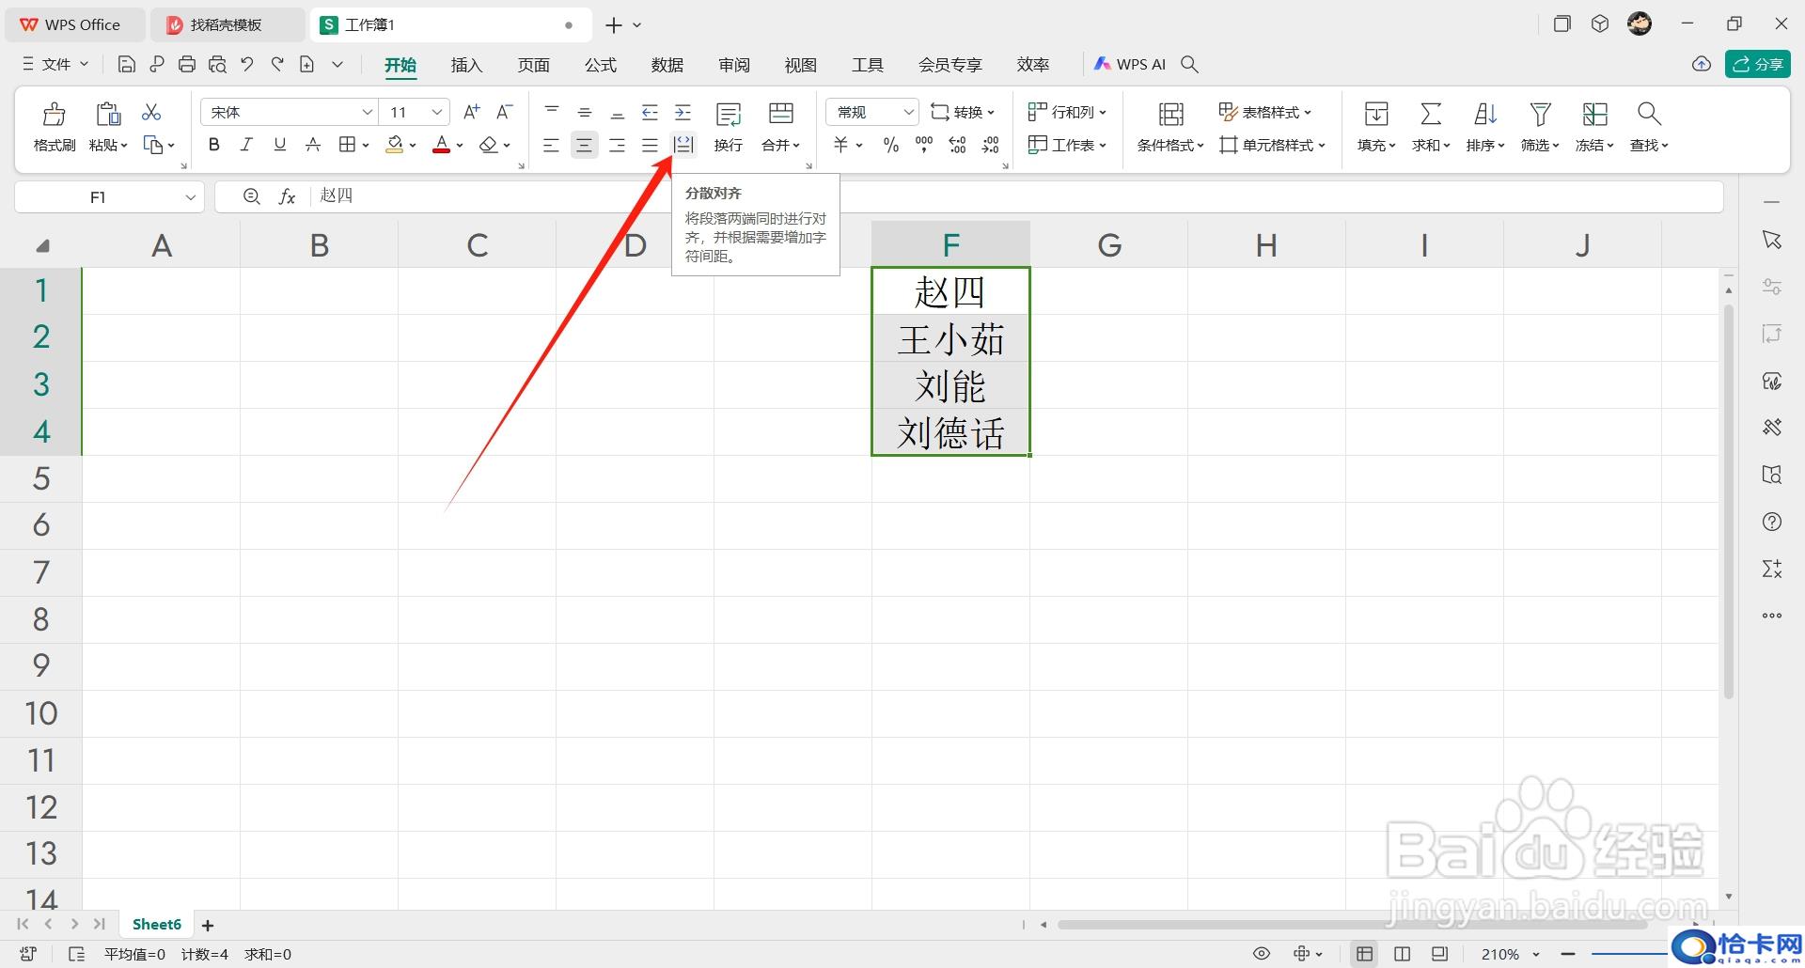Open the font size 11 dropdown
1805x968 pixels.
coord(437,112)
